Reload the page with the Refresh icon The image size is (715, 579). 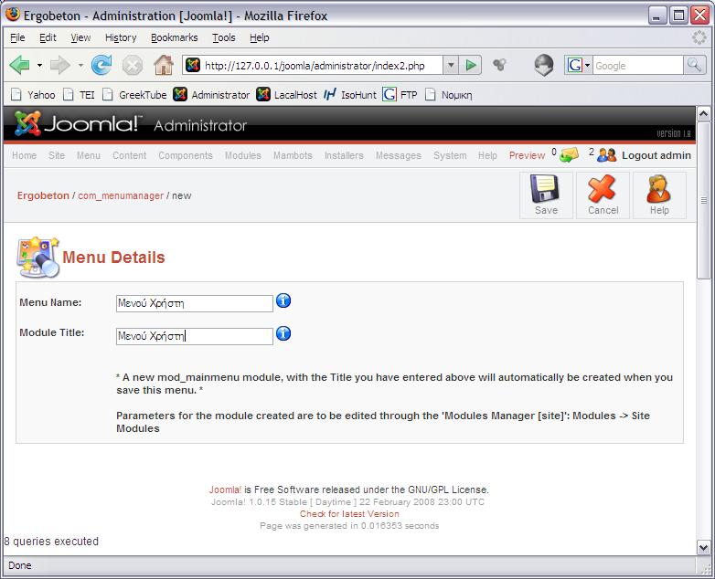pos(101,65)
